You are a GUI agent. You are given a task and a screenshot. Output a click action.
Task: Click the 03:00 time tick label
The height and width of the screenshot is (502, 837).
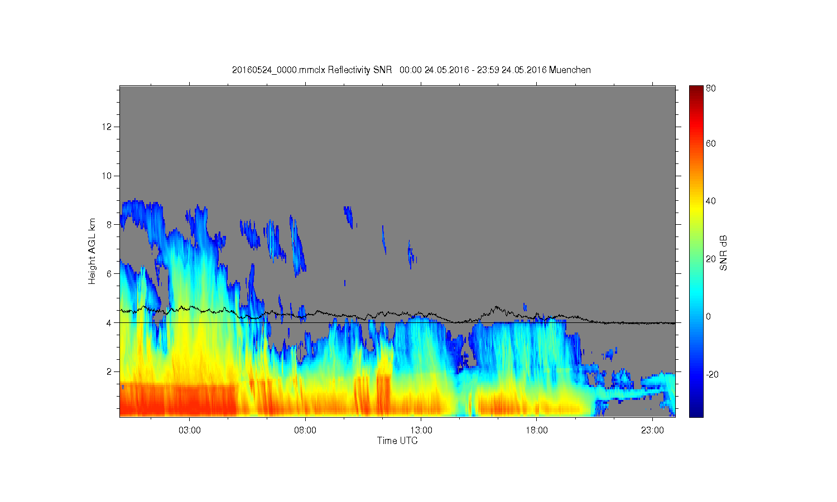[189, 431]
